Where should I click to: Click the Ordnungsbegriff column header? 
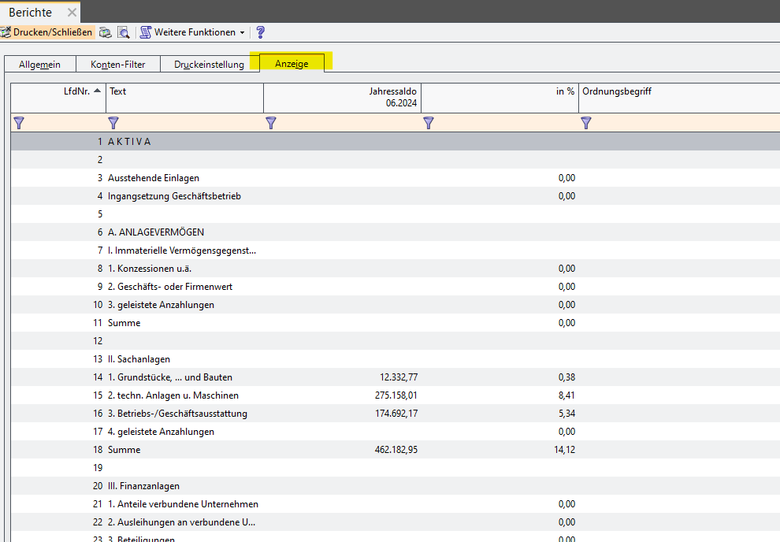click(678, 98)
